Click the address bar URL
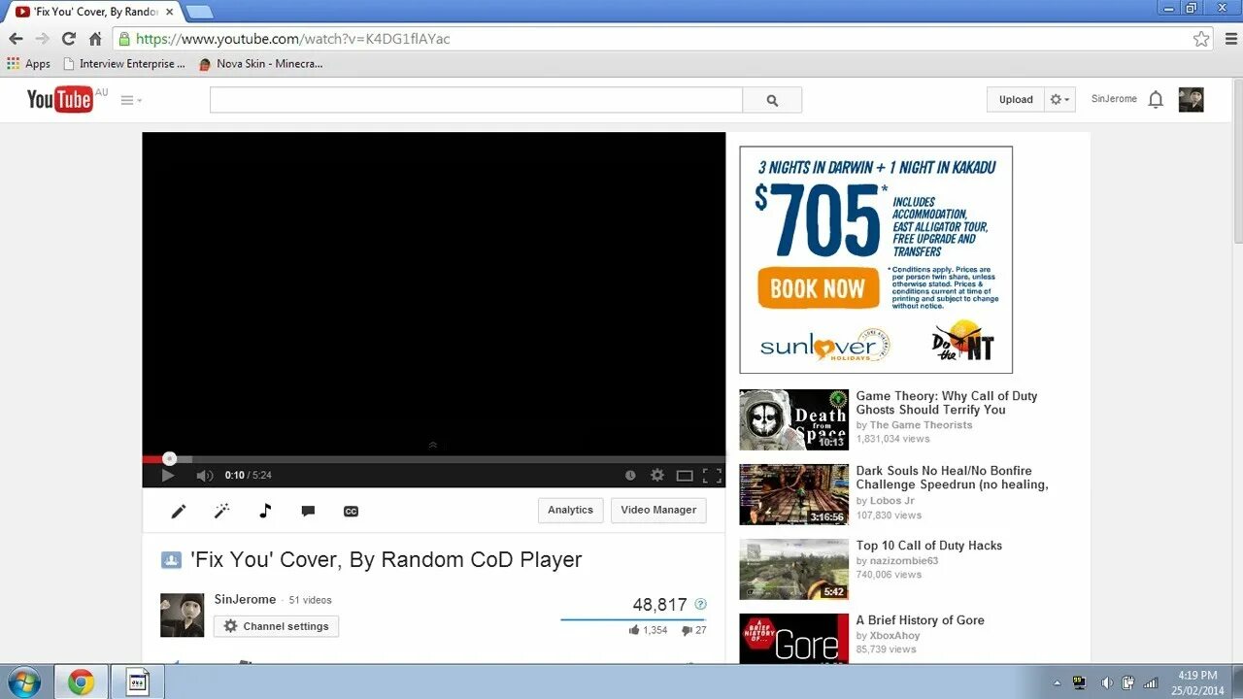The height and width of the screenshot is (699, 1243). click(x=292, y=39)
